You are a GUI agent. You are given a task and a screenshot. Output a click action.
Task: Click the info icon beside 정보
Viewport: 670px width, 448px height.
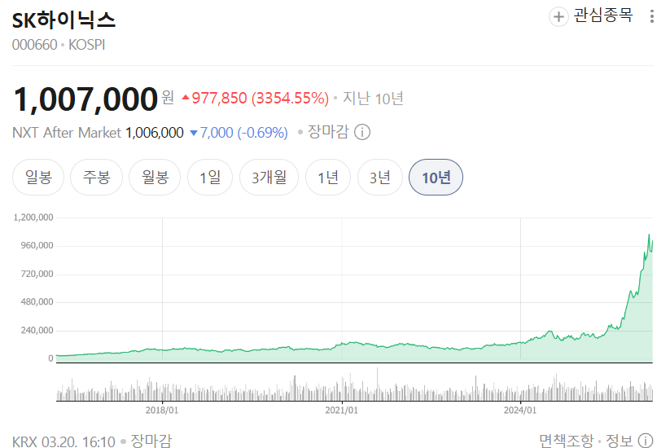pos(646,441)
